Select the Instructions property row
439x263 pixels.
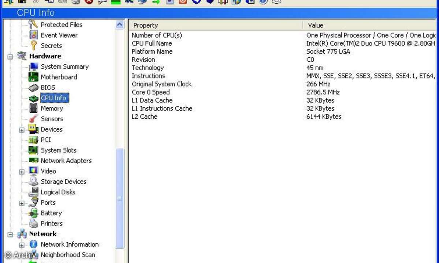[283, 76]
